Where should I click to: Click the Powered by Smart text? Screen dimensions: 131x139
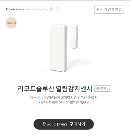38,9
